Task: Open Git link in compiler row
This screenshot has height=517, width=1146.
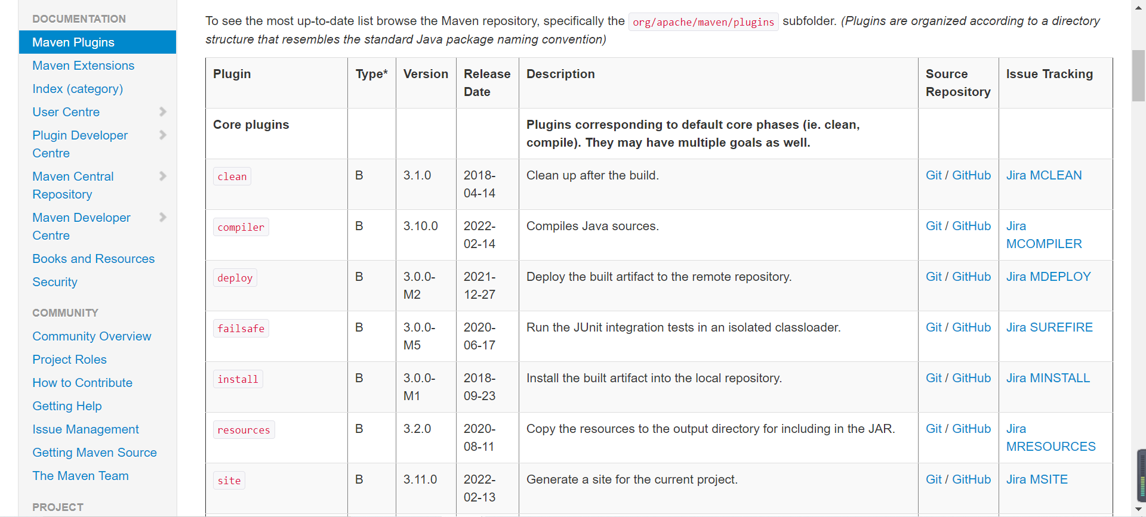Action: tap(934, 226)
